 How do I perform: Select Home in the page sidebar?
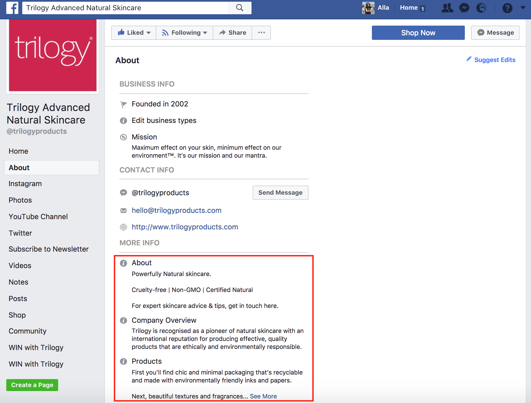[18, 151]
